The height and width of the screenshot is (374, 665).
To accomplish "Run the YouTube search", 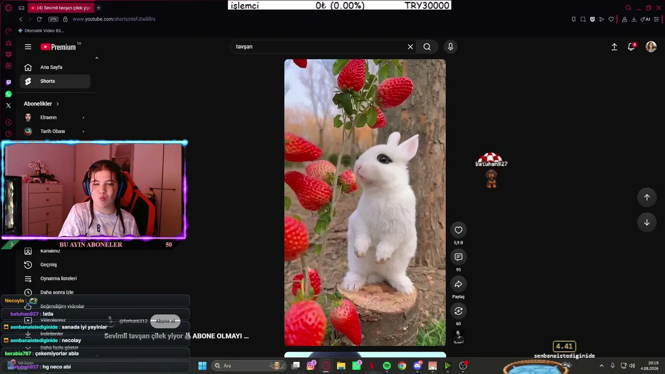I will [x=427, y=47].
